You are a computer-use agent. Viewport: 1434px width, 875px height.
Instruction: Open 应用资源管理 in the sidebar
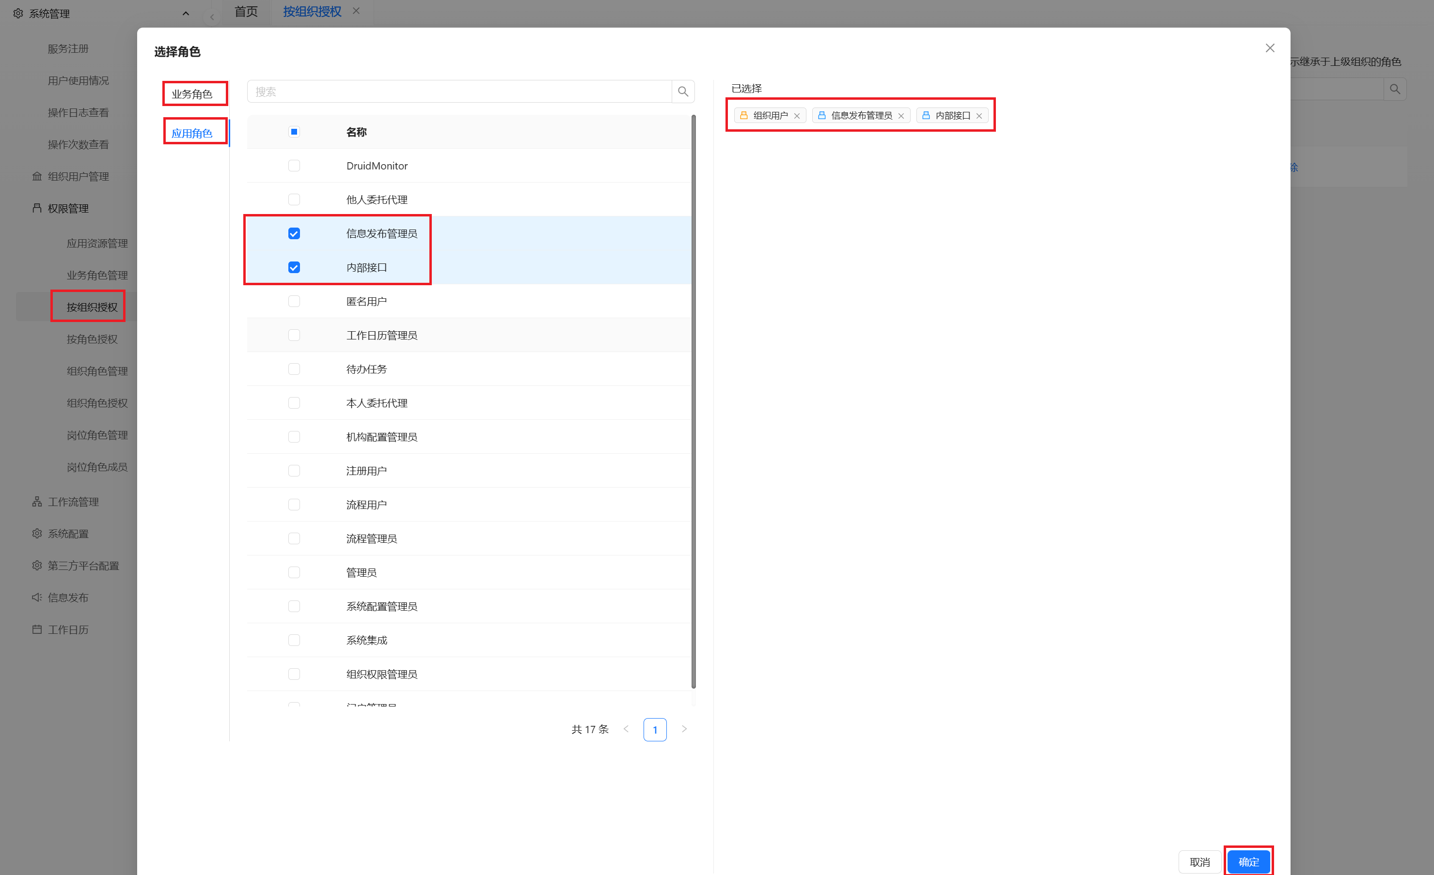pos(97,243)
